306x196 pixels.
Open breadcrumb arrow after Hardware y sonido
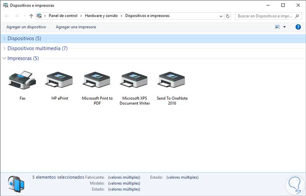pyautogui.click(x=122, y=16)
